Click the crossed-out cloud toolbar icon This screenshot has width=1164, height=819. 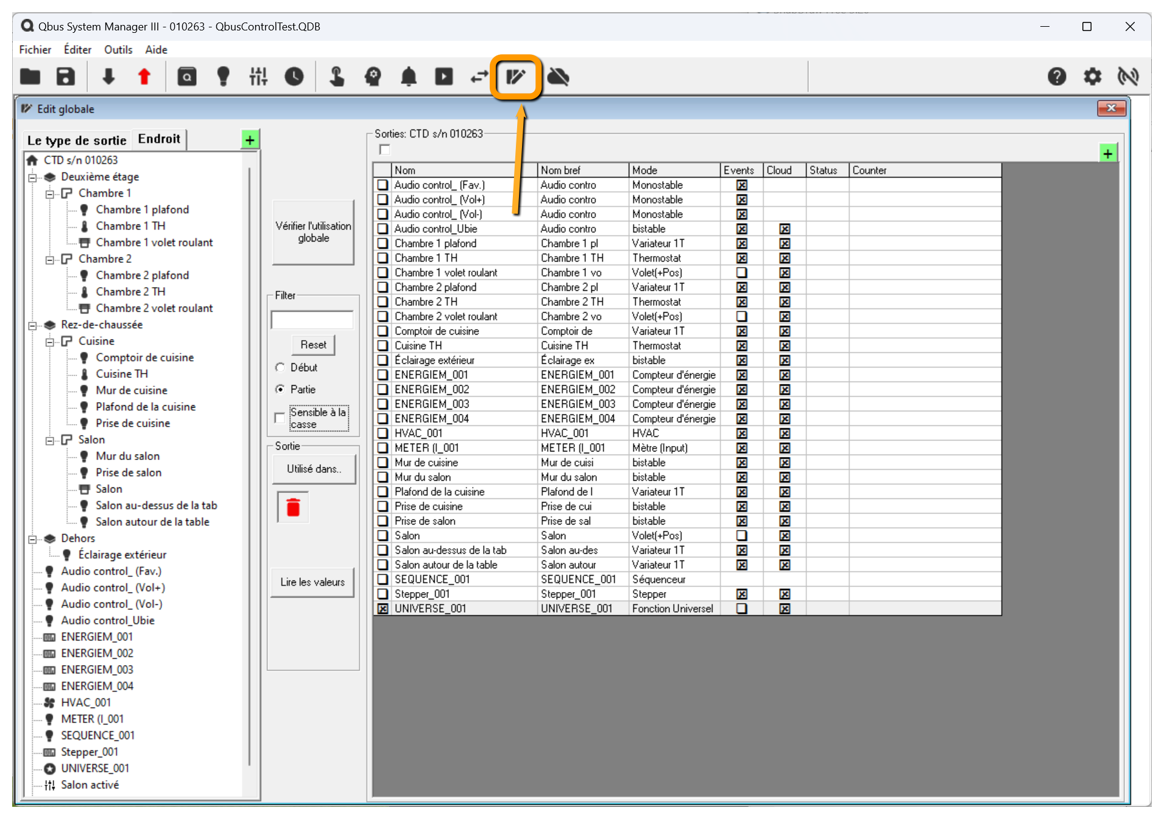click(558, 77)
